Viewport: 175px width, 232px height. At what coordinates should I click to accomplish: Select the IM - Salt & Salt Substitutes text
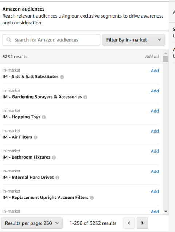(30, 77)
